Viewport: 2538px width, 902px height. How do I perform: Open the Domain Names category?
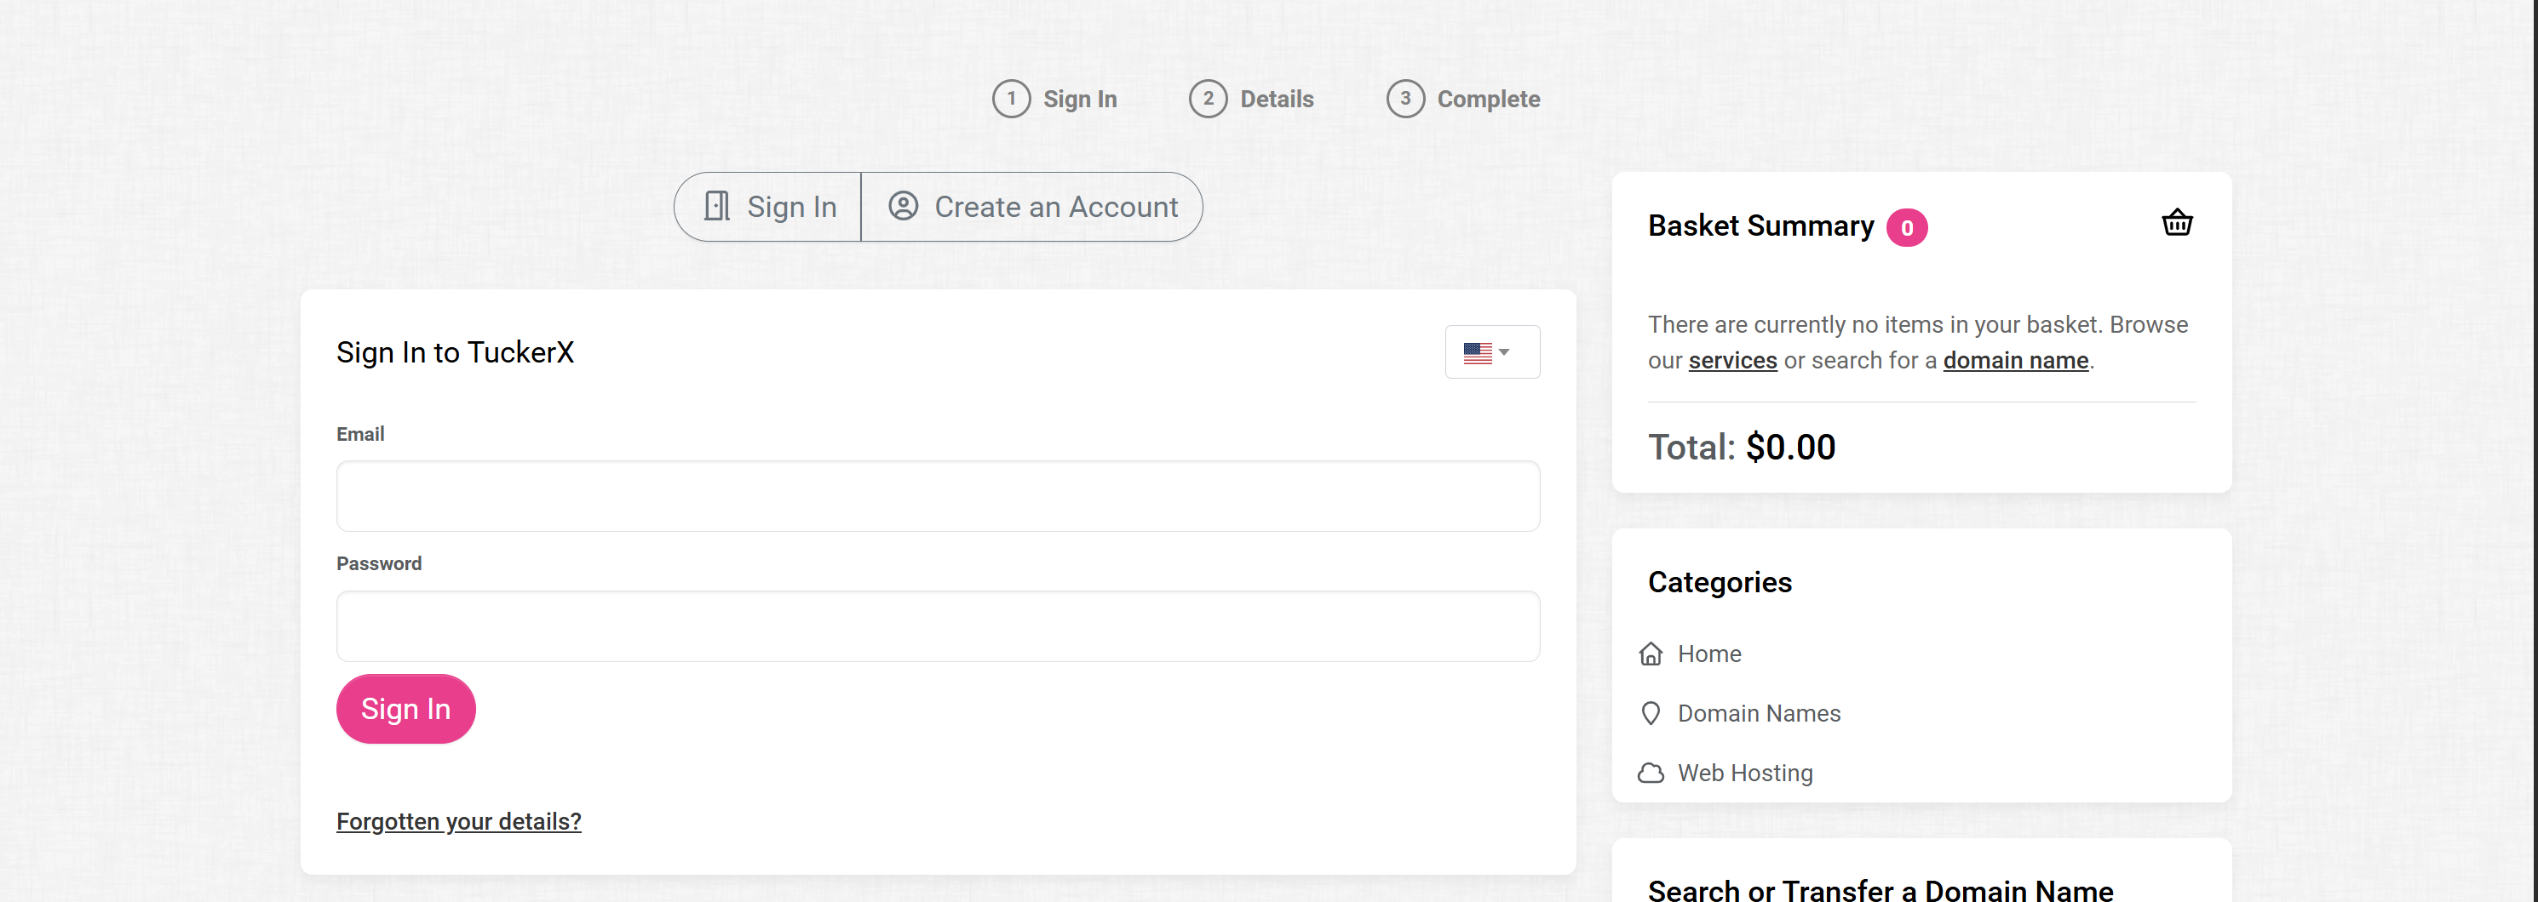click(1759, 714)
